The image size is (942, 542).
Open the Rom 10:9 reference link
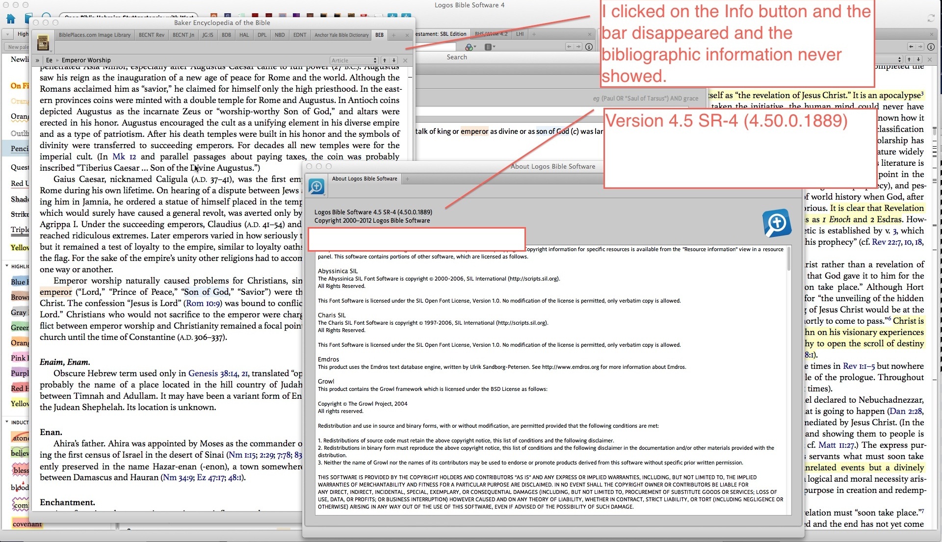pos(204,303)
